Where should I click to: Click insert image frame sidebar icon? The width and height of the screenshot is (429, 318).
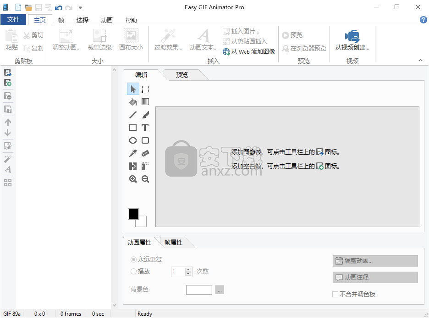click(x=8, y=73)
